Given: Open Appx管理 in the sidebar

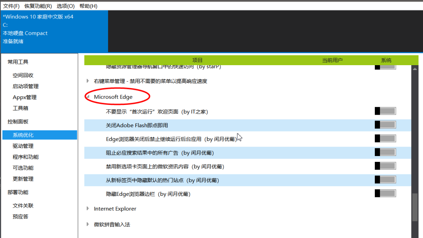Looking at the screenshot, I should [x=25, y=97].
